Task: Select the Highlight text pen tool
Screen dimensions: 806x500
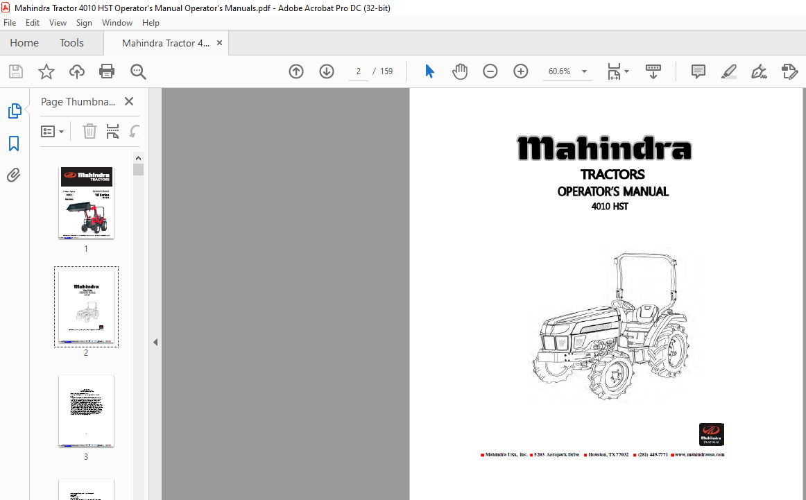Action: point(728,71)
